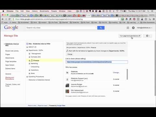Click the bookmark star in the address bar
Screen dimensions: 156x117
(x=119, y=19)
